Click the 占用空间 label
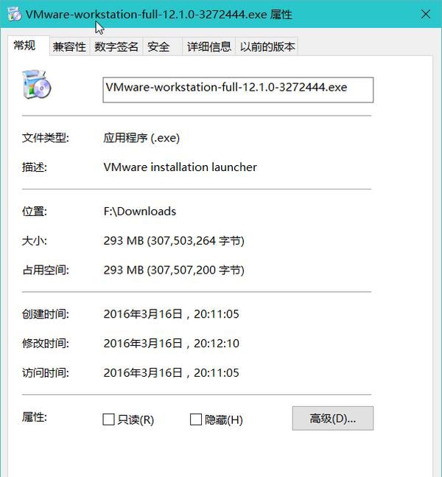442x477 pixels. click(46, 270)
